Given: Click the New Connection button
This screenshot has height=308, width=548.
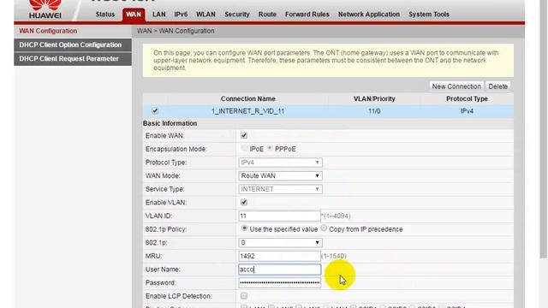Looking at the screenshot, I should [x=456, y=86].
